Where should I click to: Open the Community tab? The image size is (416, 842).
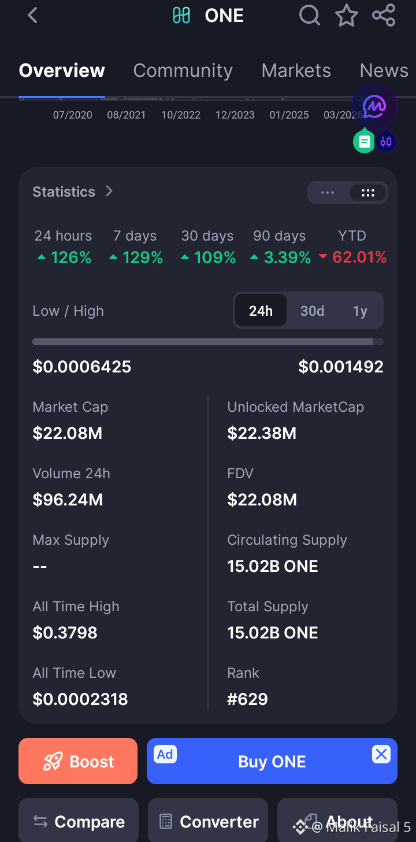coord(183,71)
